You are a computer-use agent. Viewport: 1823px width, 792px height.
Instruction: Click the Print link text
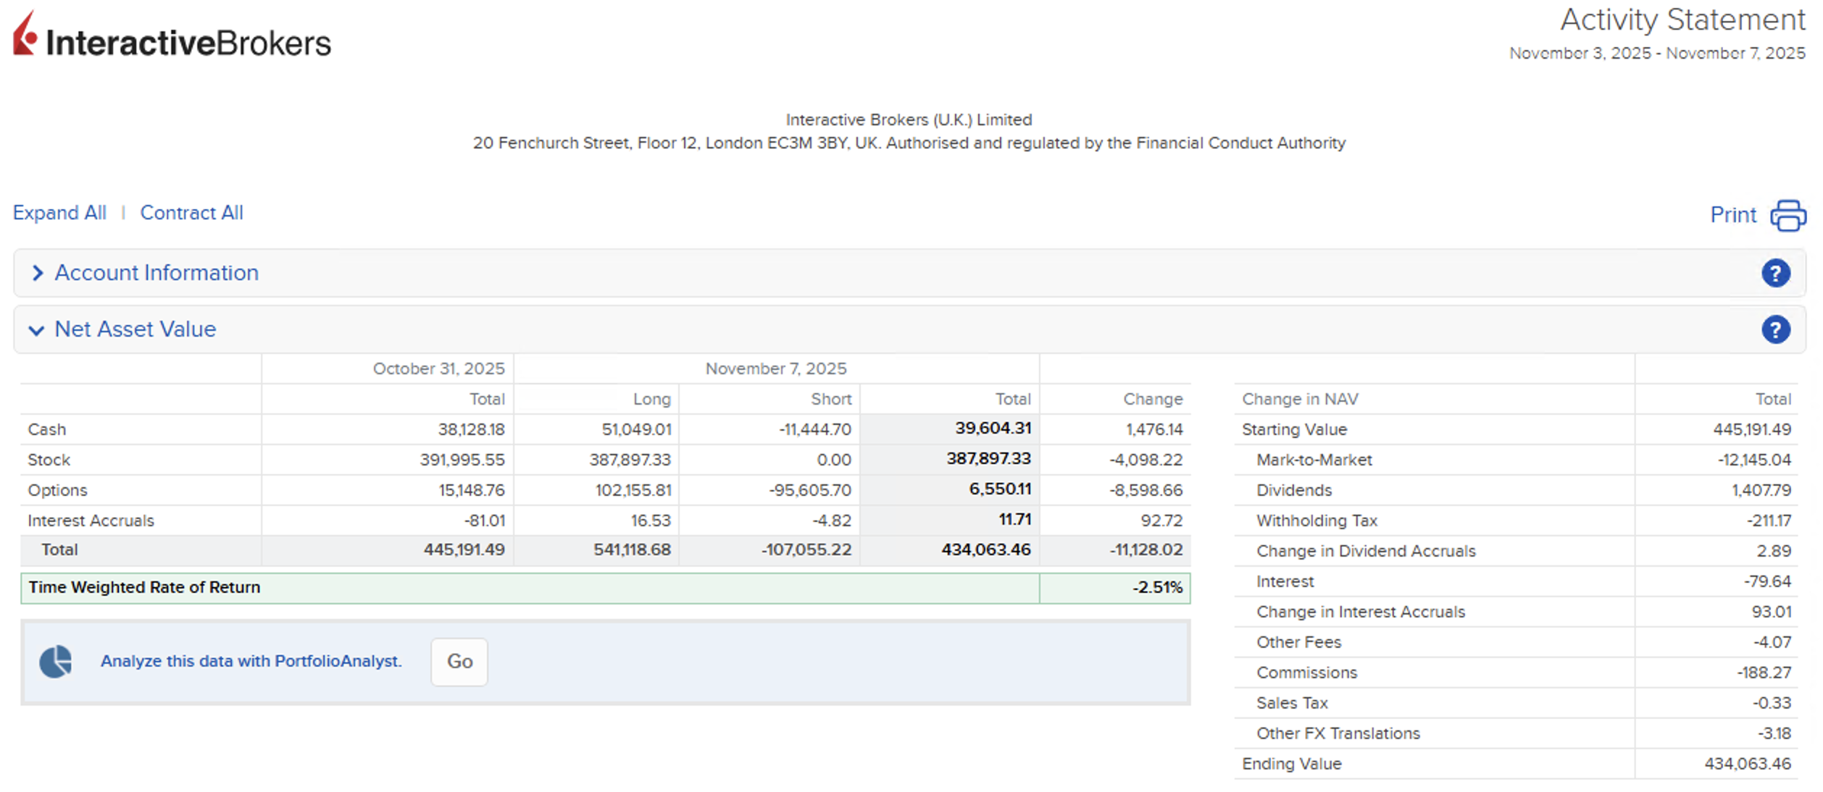[x=1732, y=215]
